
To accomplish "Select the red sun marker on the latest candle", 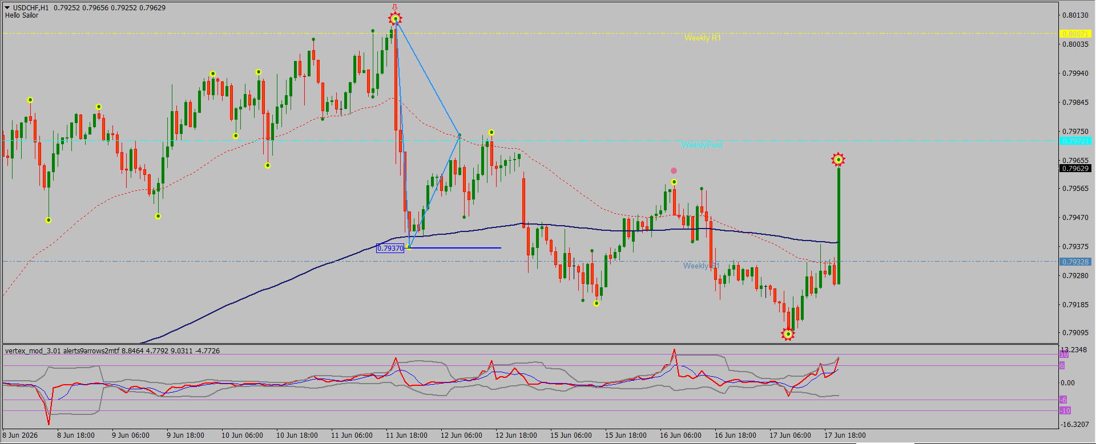I will pyautogui.click(x=838, y=160).
